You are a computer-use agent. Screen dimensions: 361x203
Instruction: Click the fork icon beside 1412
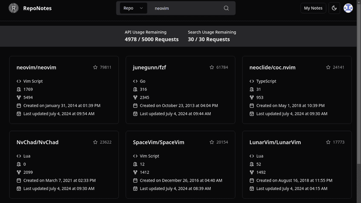pyautogui.click(x=135, y=172)
